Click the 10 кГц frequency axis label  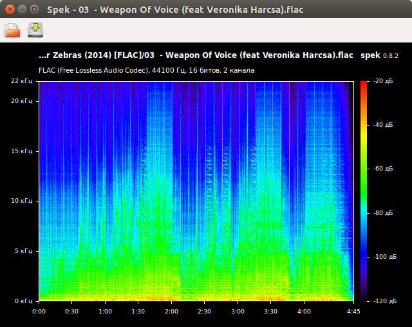point(23,201)
